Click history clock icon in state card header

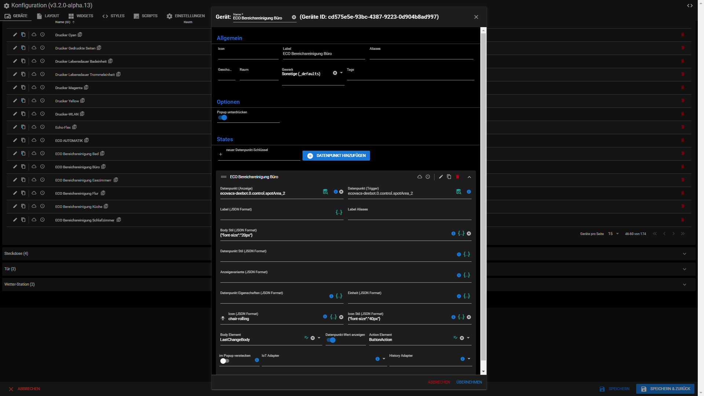(x=428, y=177)
